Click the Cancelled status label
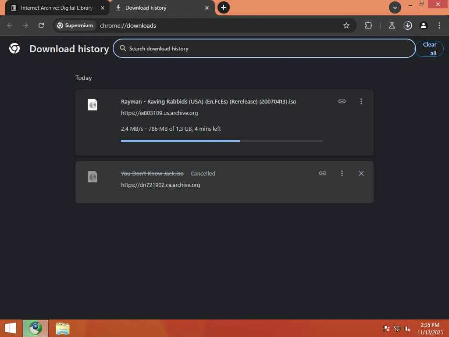Screen dimensions: 449x337 click(x=203, y=173)
